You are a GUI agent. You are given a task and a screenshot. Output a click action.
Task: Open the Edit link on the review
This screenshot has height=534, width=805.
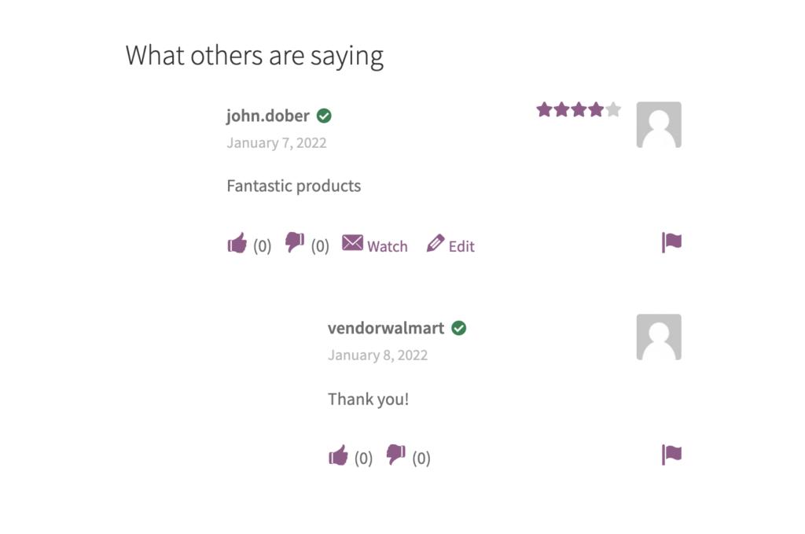tap(461, 246)
